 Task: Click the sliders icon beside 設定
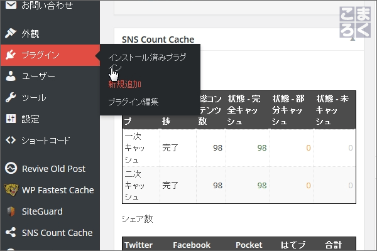point(11,119)
